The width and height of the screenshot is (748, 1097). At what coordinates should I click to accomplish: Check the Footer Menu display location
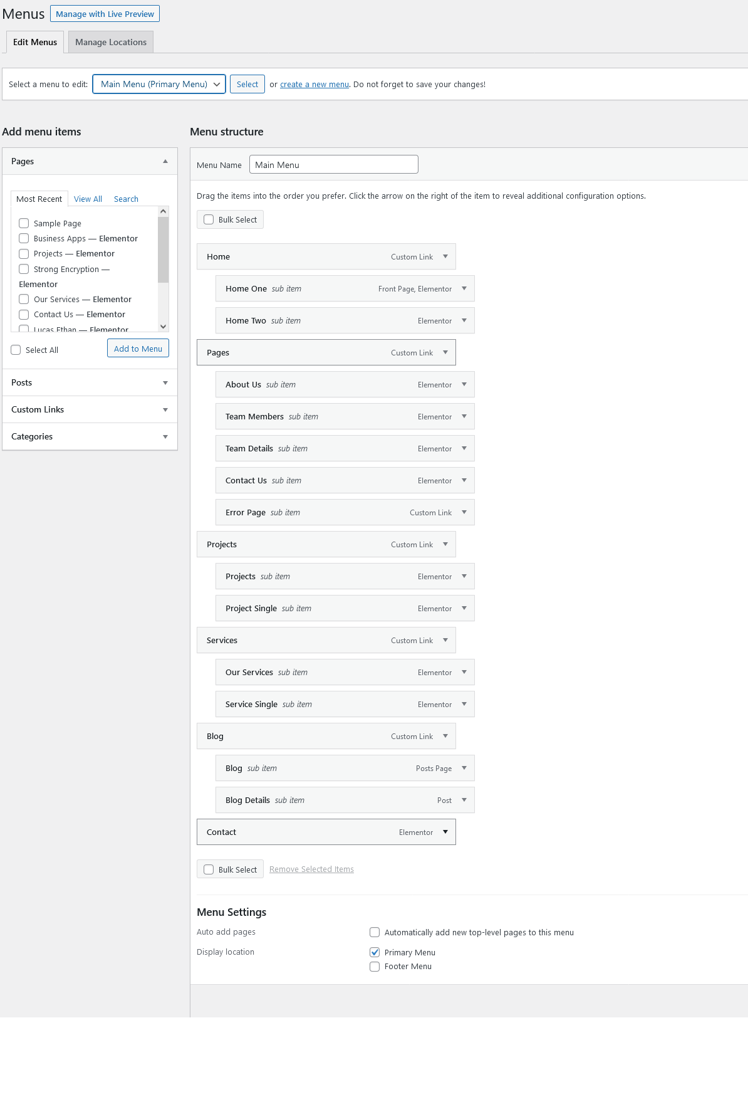coord(375,967)
